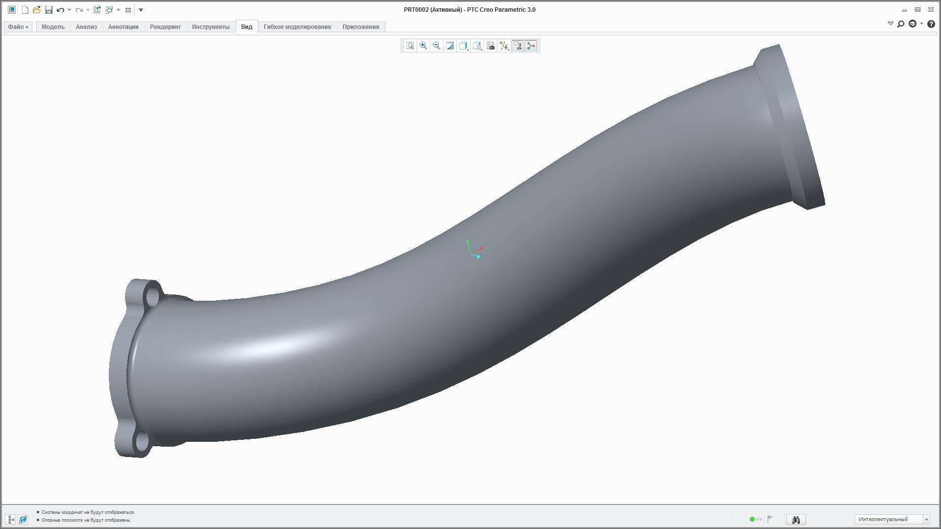
Task: Click the Open folder icon
Action: [x=37, y=10]
